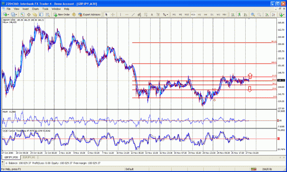Switch to the H4 timeframe
The image size is (287, 172).
point(206,14)
